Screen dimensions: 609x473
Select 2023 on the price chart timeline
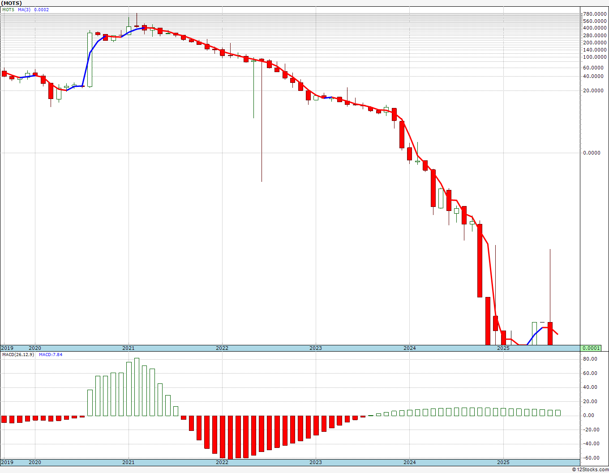tap(316, 348)
